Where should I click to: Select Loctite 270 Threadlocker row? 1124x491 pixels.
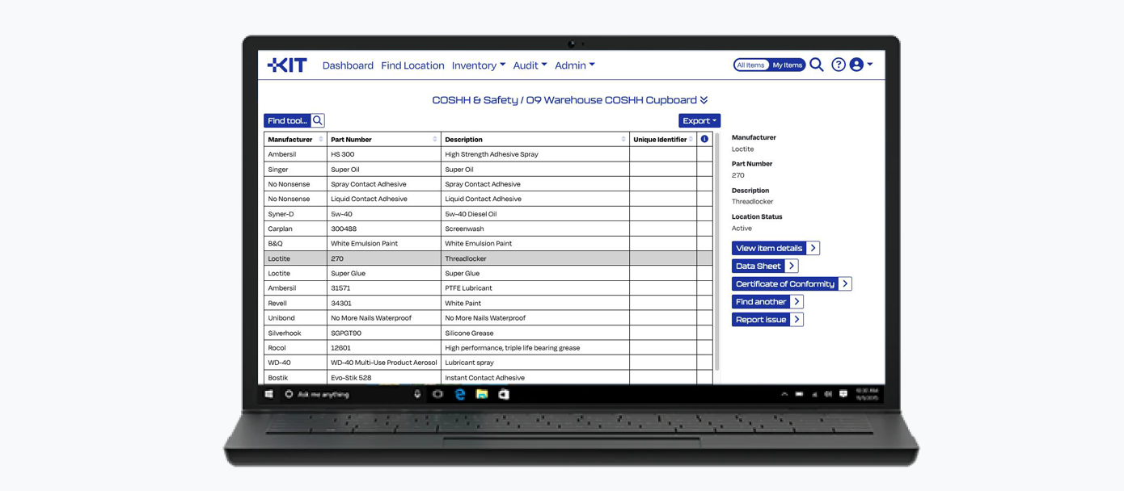[488, 258]
